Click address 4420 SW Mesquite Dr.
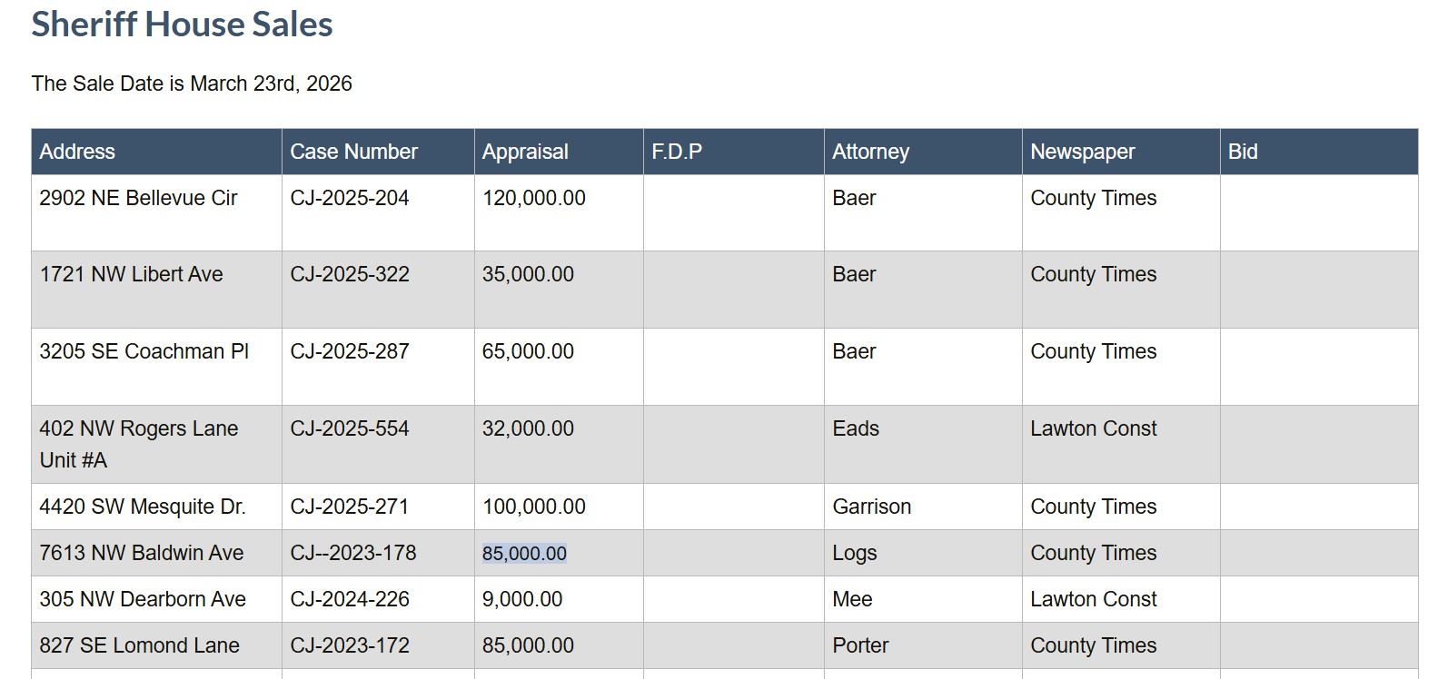Viewport: 1448px width, 679px height. click(x=143, y=507)
